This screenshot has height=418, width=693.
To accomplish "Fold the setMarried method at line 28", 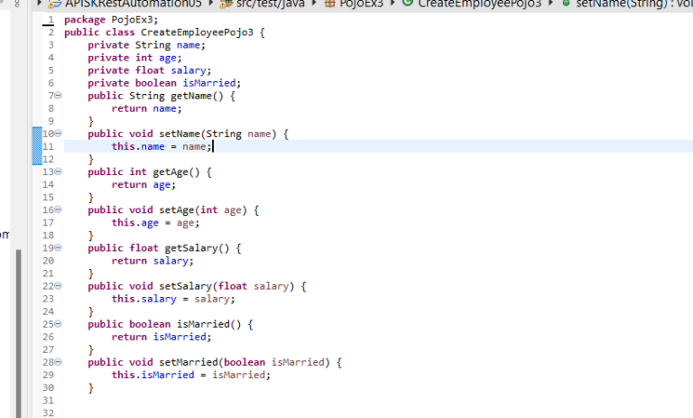I will [x=59, y=361].
